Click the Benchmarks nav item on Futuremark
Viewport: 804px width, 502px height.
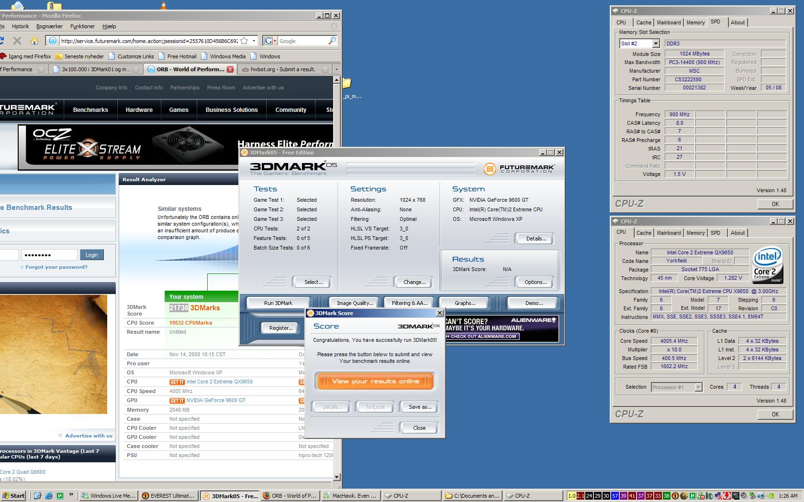[x=90, y=109]
